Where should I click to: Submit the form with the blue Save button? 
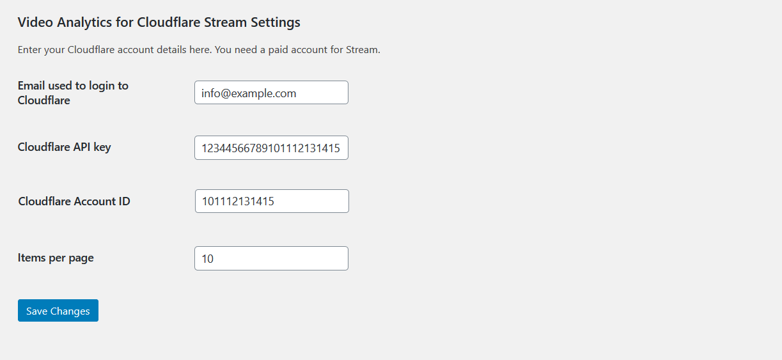click(58, 311)
